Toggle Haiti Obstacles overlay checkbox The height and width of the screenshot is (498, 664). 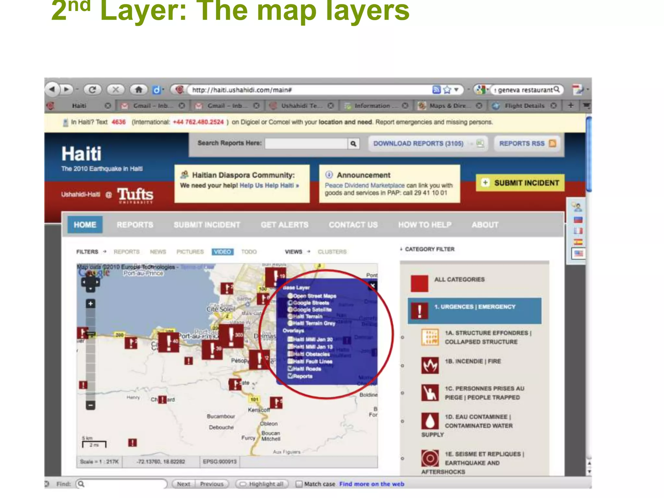(290, 354)
